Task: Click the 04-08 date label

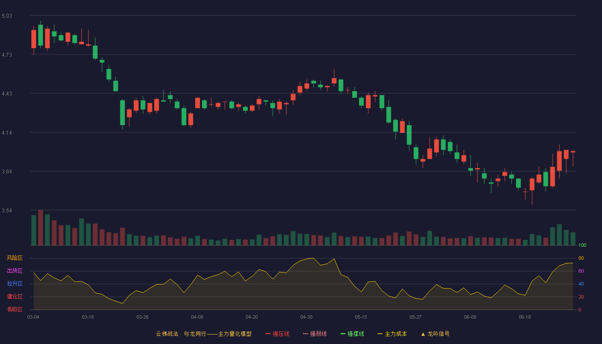Action: [197, 317]
